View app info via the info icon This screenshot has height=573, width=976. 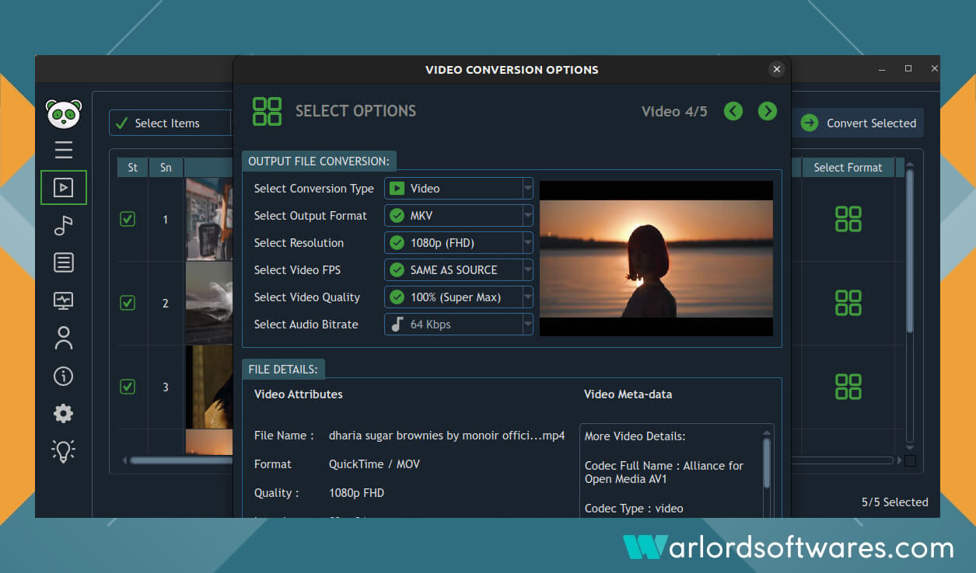(63, 376)
